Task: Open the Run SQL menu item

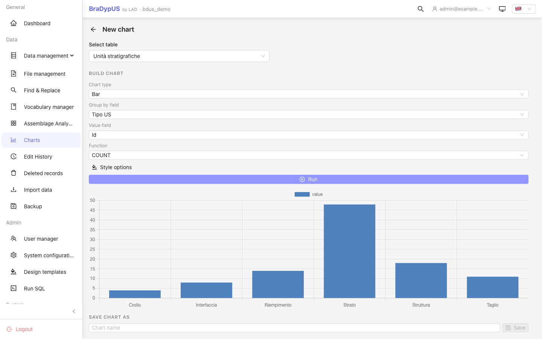Action: click(41, 289)
